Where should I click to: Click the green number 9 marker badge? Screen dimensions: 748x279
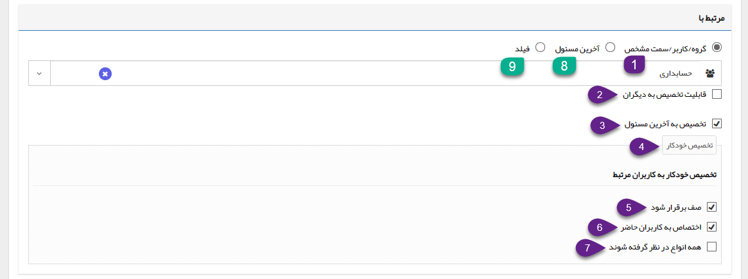coord(512,67)
